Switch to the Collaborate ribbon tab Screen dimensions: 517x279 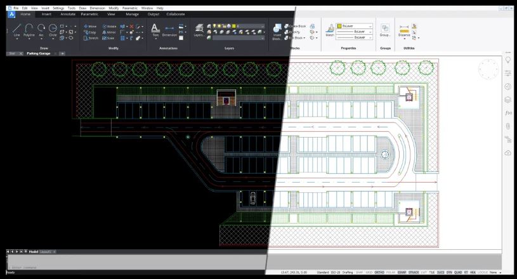point(176,14)
